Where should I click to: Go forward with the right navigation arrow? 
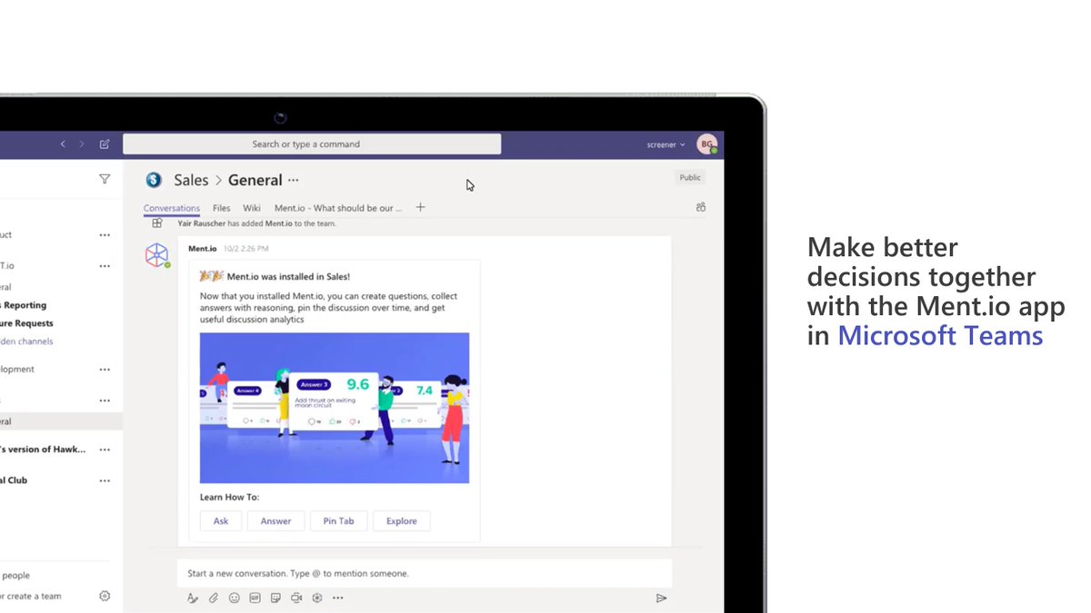click(x=82, y=143)
